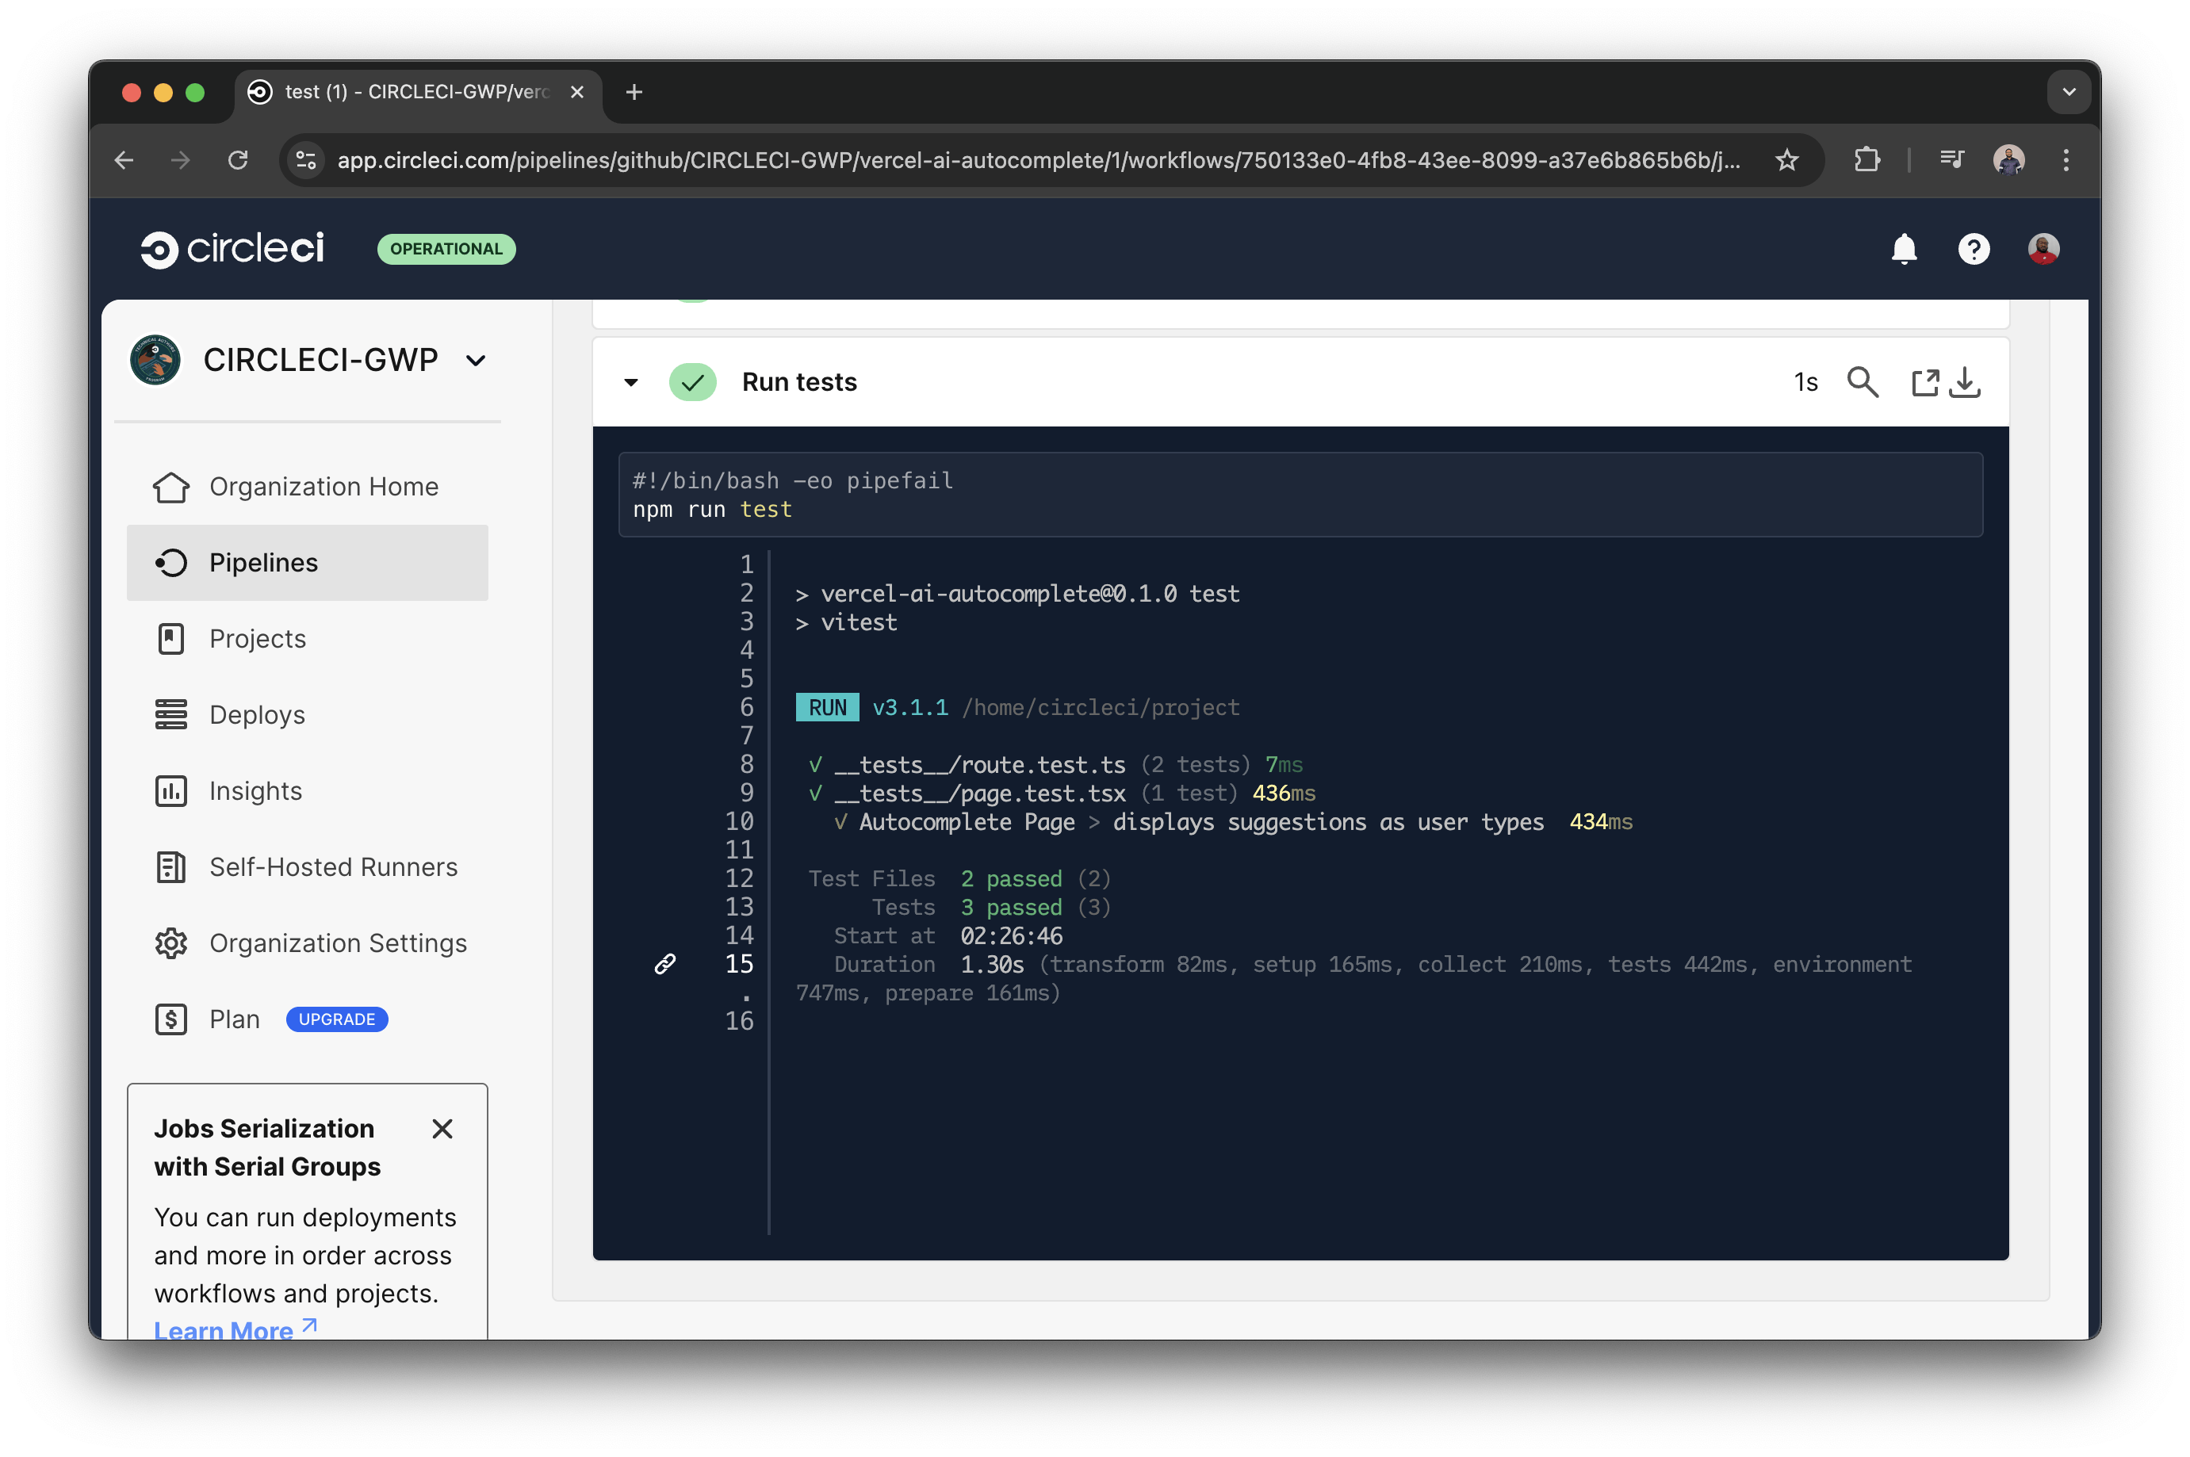2190x1457 pixels.
Task: Collapse the Run tests step output
Action: point(631,382)
